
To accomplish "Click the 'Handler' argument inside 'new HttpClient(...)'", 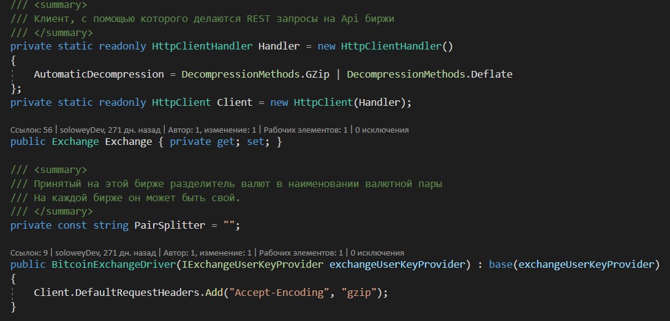I will pyautogui.click(x=379, y=103).
